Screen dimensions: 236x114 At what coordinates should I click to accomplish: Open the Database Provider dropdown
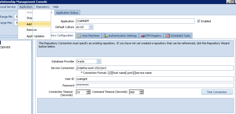(x=99, y=61)
